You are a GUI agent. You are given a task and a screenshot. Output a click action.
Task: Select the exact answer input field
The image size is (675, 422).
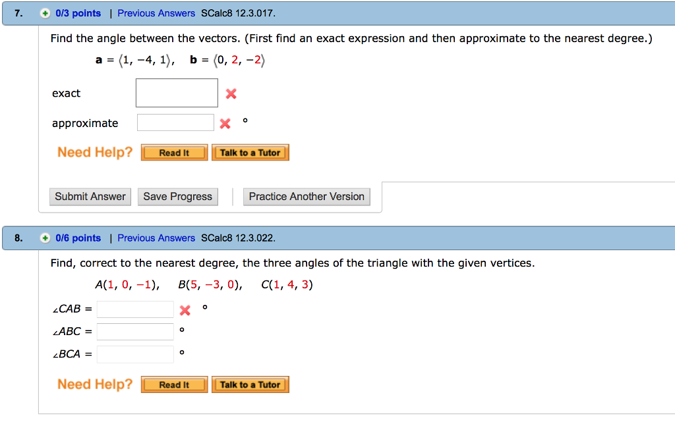(177, 93)
